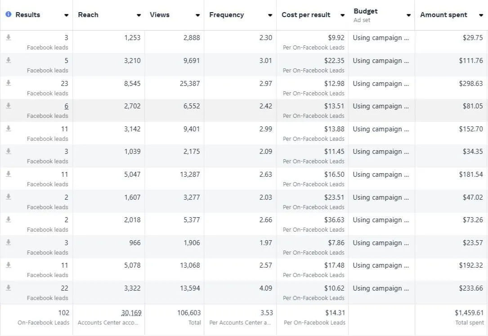Sort by the Amount spent column header
The height and width of the screenshot is (336, 488).
click(x=443, y=15)
